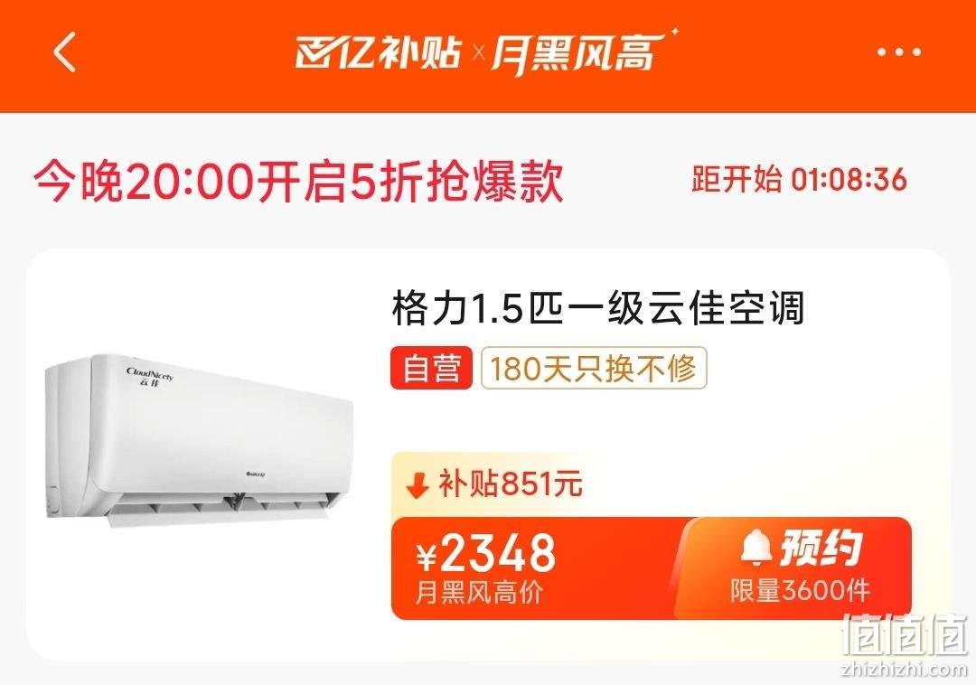Tap the bell reminder icon
This screenshot has width=976, height=685.
[755, 549]
